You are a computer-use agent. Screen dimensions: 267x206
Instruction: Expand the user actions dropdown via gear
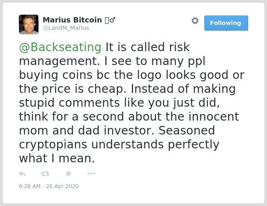pos(195,21)
